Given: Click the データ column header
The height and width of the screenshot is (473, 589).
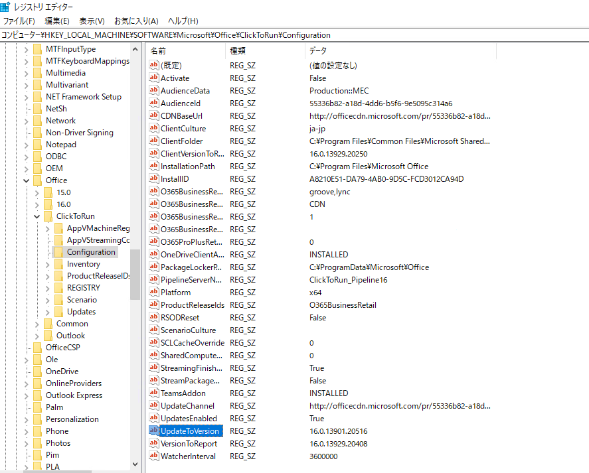Looking at the screenshot, I should 401,50.
